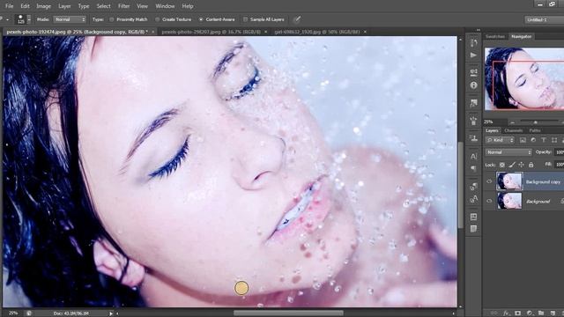The image size is (564, 317).
Task: Create new fill or adjustment layer
Action: [530, 313]
